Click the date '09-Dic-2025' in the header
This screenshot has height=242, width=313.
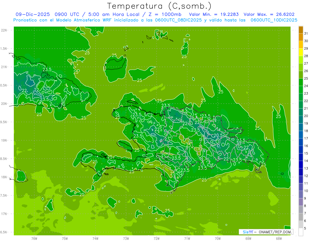click(x=33, y=14)
